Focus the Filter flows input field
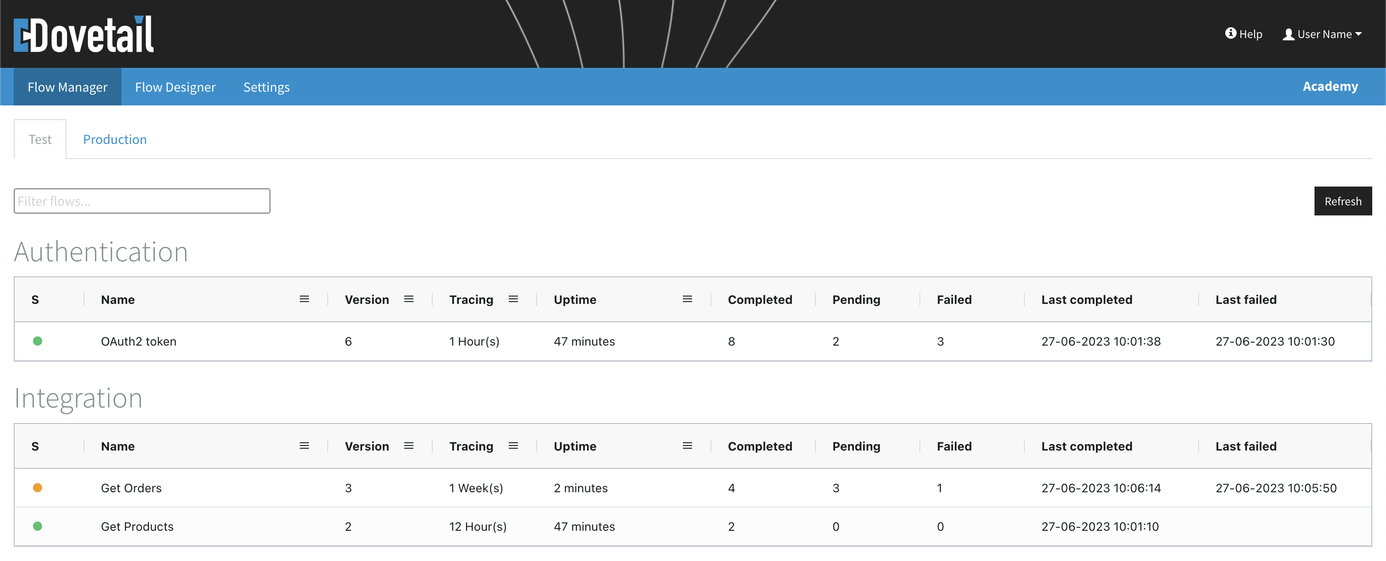Viewport: 1386px width, 561px height. click(142, 201)
